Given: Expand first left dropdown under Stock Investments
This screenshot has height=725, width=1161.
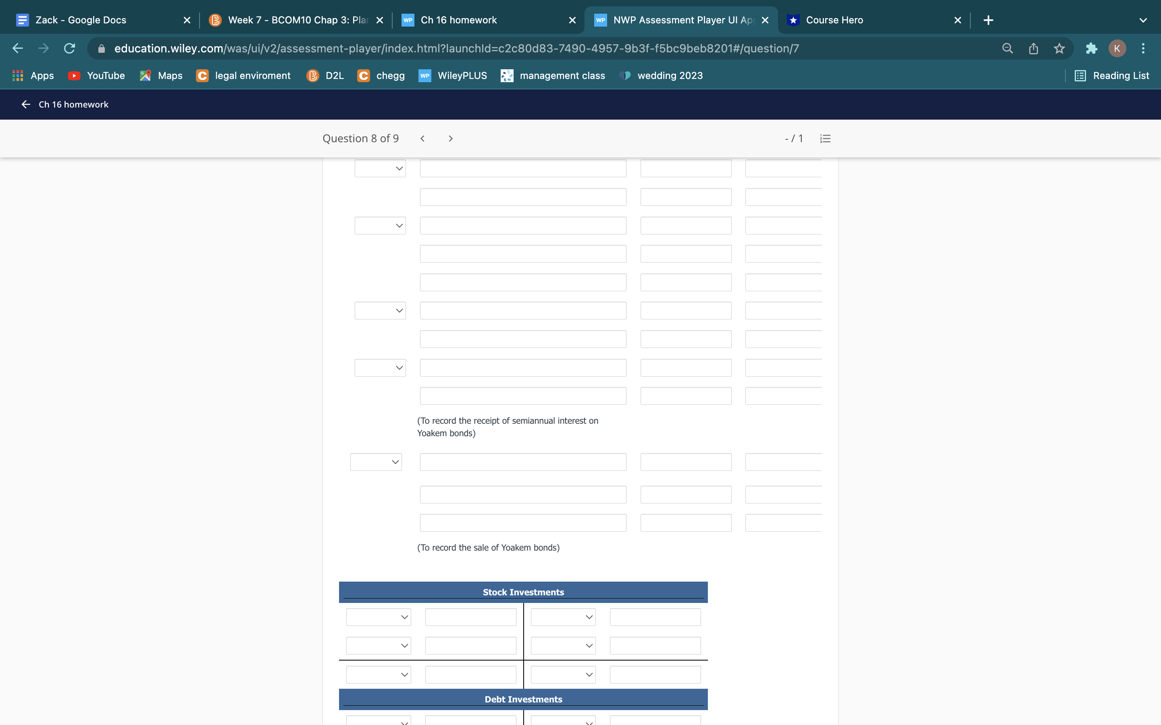Looking at the screenshot, I should (x=378, y=617).
